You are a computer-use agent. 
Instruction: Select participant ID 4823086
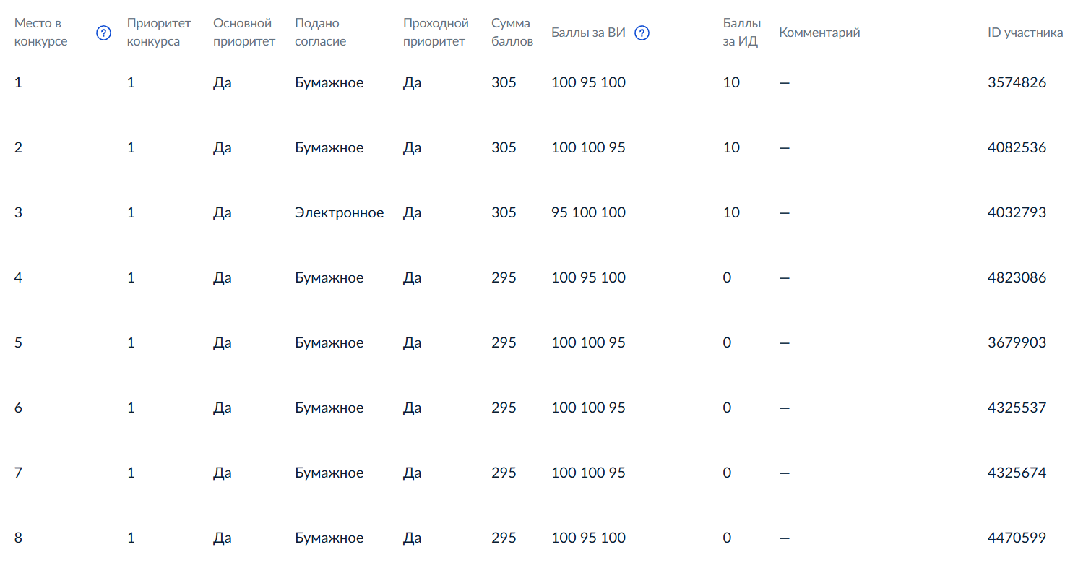click(x=1017, y=277)
